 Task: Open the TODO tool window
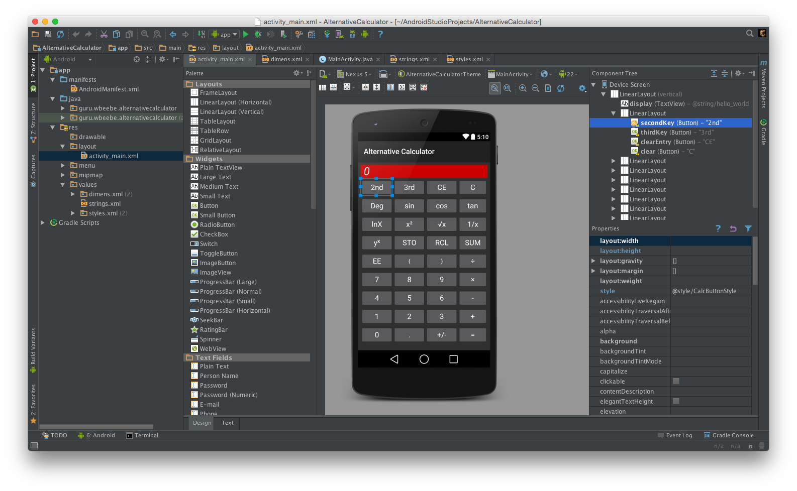[x=55, y=435]
